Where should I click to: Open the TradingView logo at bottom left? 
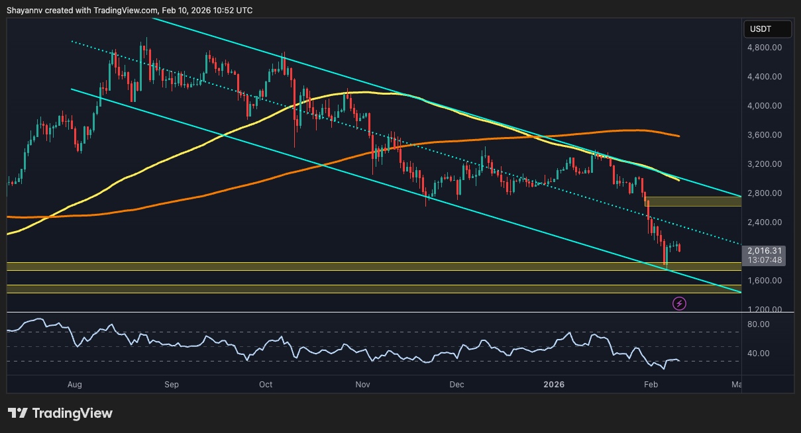click(60, 413)
